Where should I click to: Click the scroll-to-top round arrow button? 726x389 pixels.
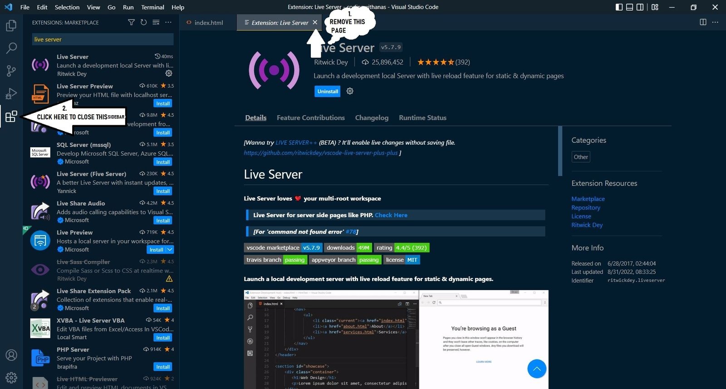(x=537, y=369)
